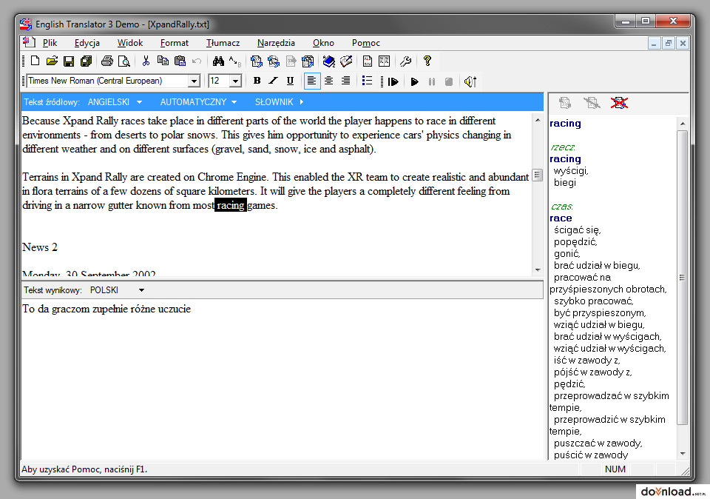Click the Play reading button
The height and width of the screenshot is (499, 710).
(414, 81)
